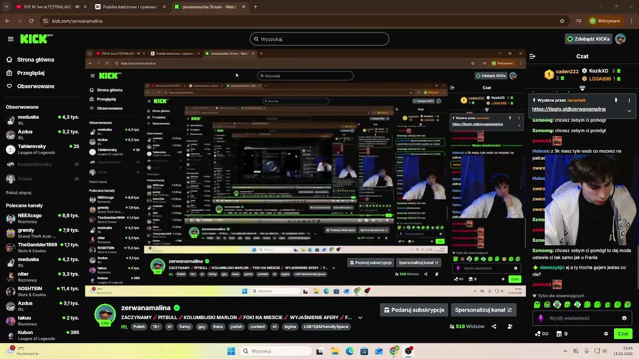The height and width of the screenshot is (359, 639).
Task: Unpin the pinned chat message
Action: 616,100
